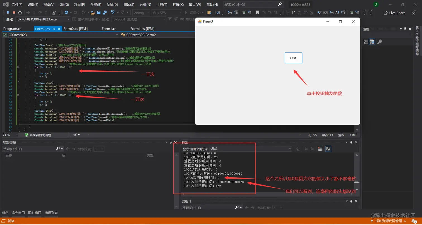Toggle word wrap in the Output window
422x225 pixels.
pos(328,149)
